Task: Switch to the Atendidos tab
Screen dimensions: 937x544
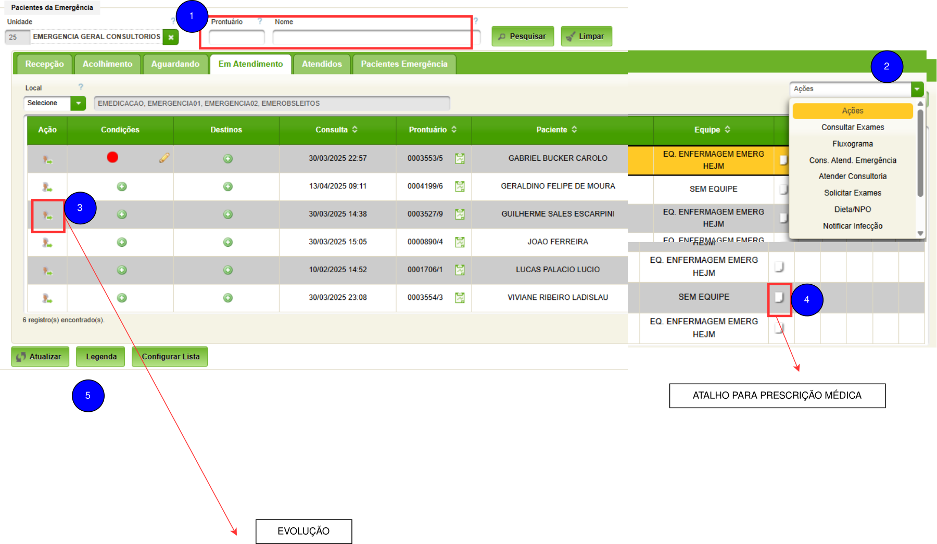Action: pos(322,64)
